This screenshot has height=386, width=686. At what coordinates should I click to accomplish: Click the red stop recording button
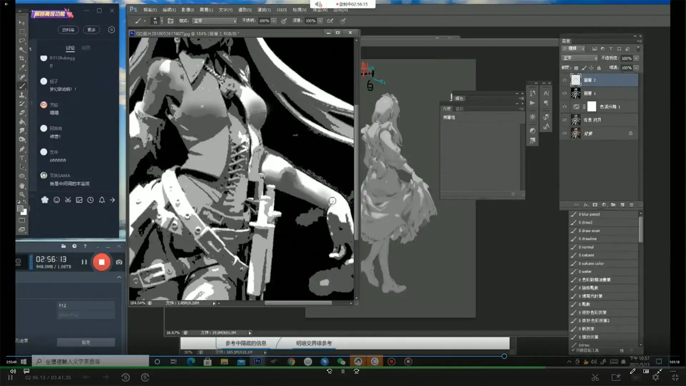tap(101, 262)
